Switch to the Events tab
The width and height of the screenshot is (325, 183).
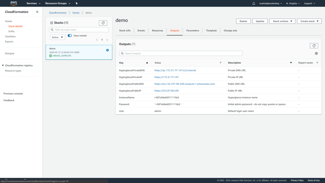[141, 30]
